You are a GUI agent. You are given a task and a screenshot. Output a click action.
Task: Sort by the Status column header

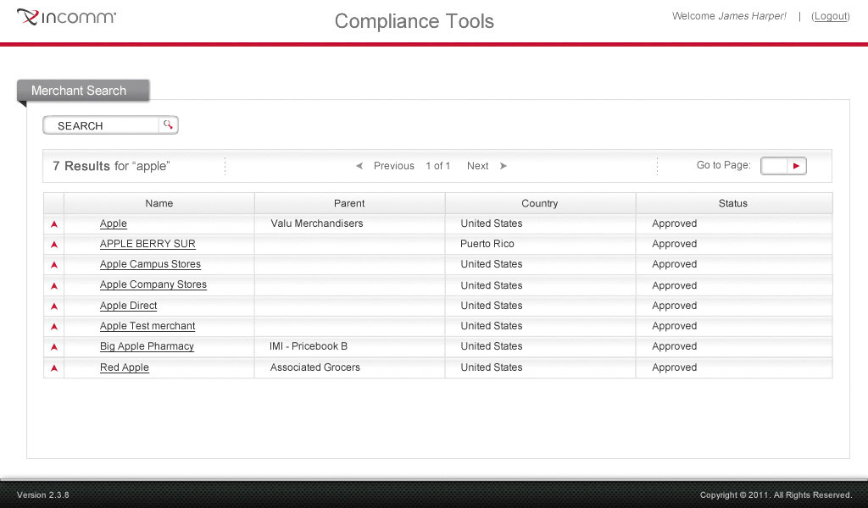point(733,203)
